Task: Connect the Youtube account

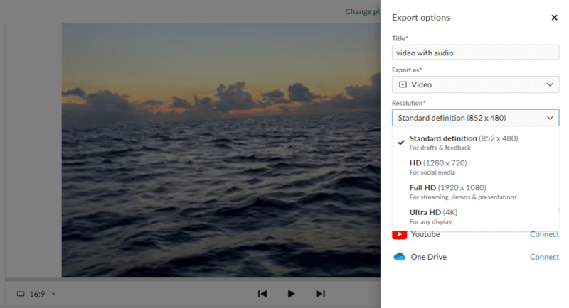Action: coord(544,234)
